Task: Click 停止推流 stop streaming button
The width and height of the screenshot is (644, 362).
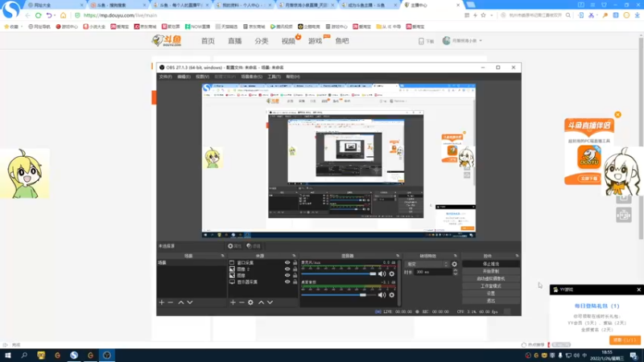Action: pyautogui.click(x=491, y=264)
